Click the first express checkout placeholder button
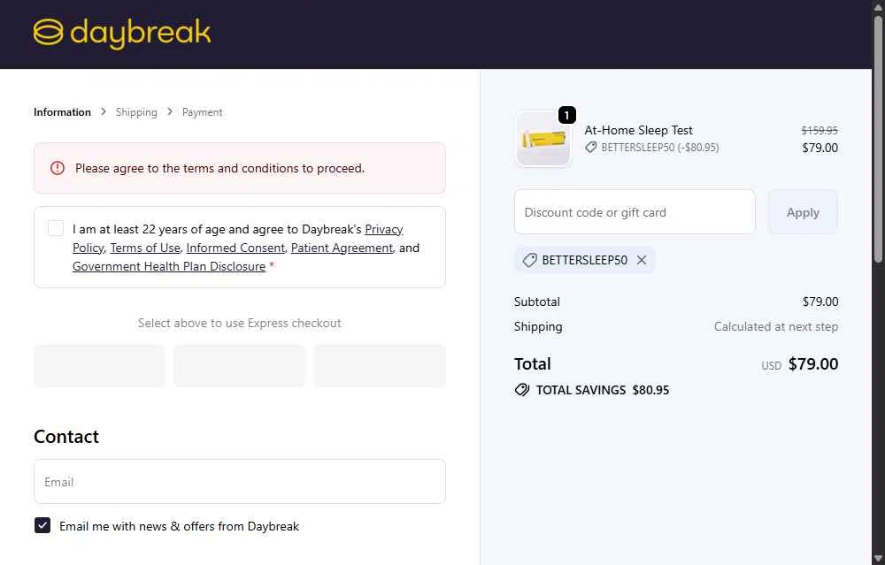 coord(99,366)
